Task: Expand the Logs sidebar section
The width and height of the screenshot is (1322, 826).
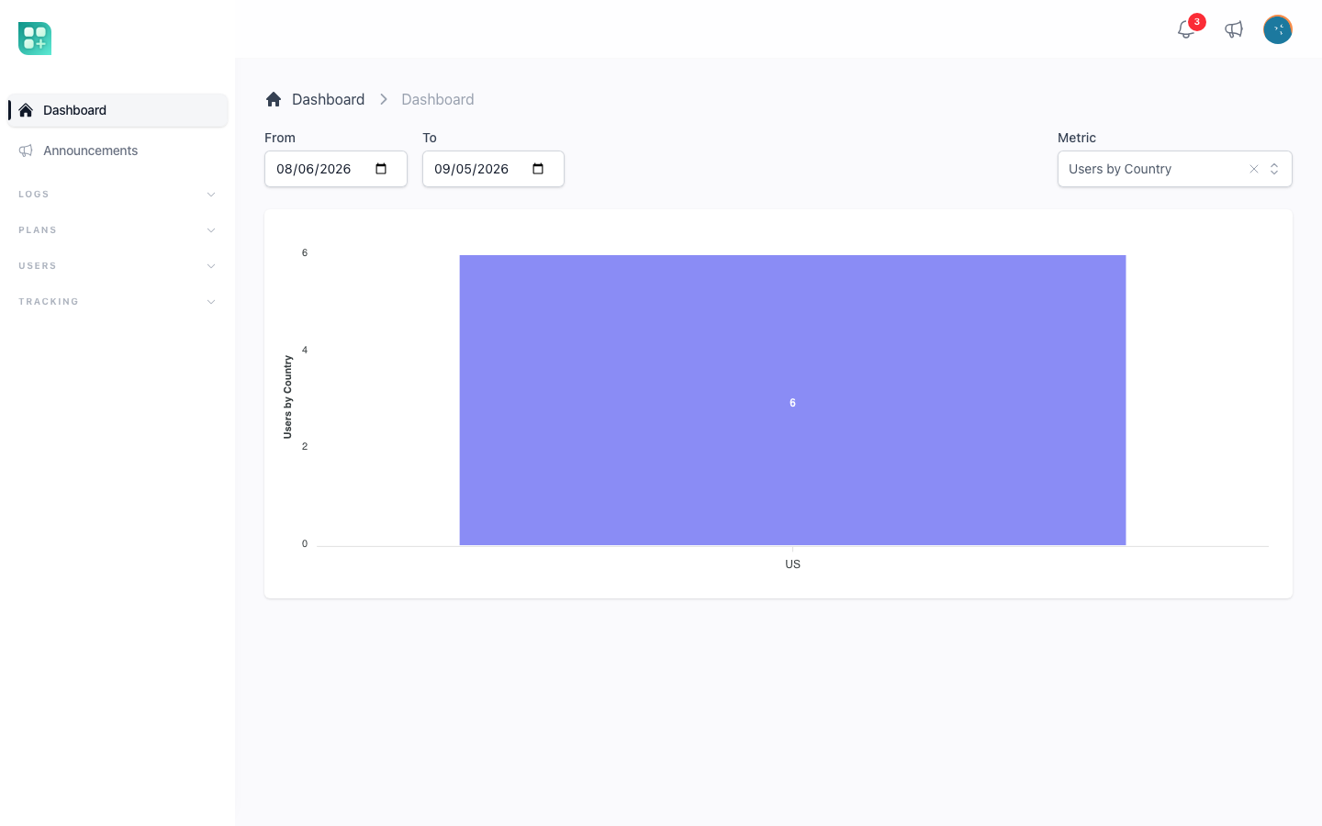Action: (118, 195)
